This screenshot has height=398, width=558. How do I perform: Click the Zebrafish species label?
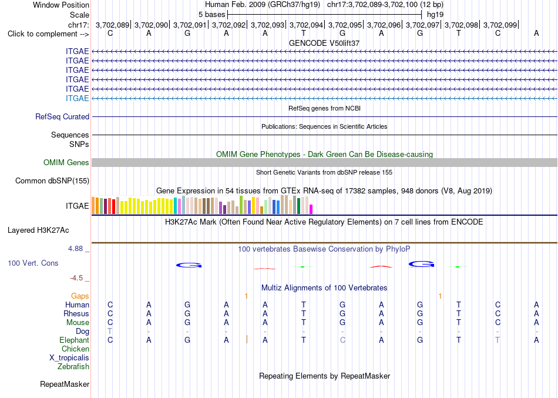click(73, 367)
